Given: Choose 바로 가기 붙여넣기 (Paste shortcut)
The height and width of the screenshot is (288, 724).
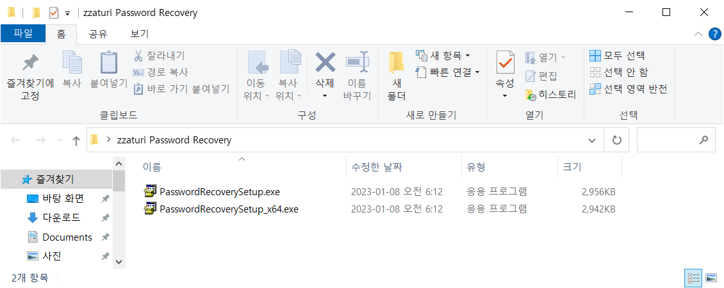Looking at the screenshot, I should [x=181, y=88].
